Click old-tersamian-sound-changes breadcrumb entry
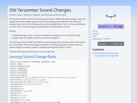Screen dimensions: 137x103 54,15
